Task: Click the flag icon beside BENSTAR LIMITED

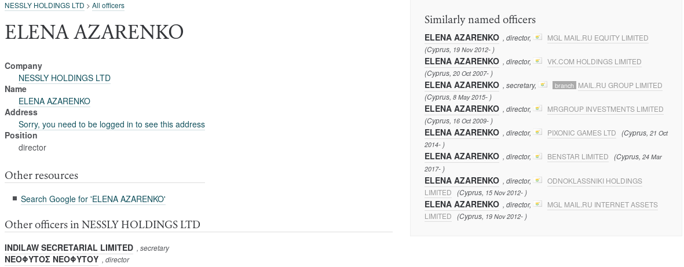Action: pos(538,156)
